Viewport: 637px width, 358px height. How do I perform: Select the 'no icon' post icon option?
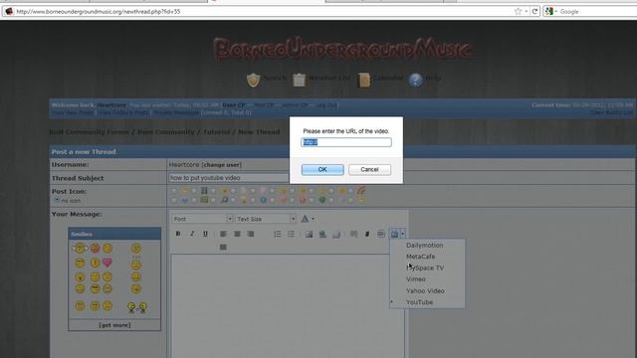pyautogui.click(x=57, y=200)
